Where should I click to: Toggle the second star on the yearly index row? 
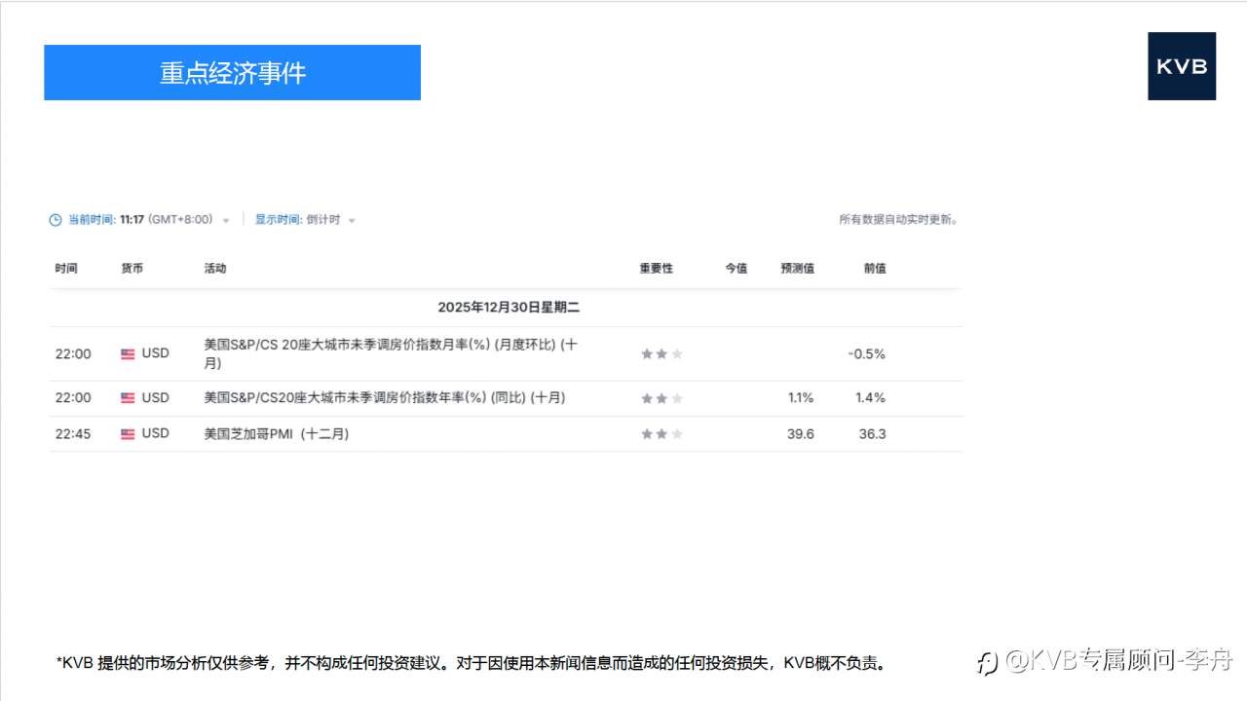click(x=661, y=398)
